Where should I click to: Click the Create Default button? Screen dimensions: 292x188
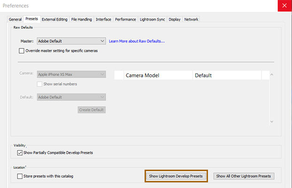pos(92,110)
